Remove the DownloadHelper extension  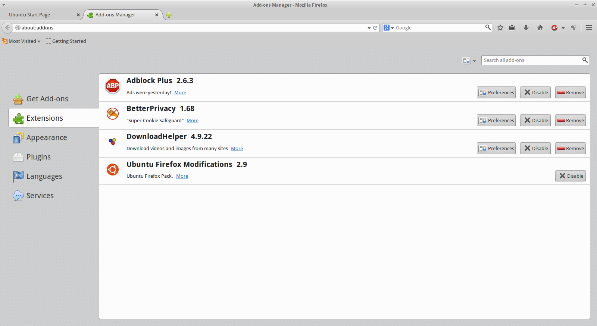pyautogui.click(x=571, y=148)
